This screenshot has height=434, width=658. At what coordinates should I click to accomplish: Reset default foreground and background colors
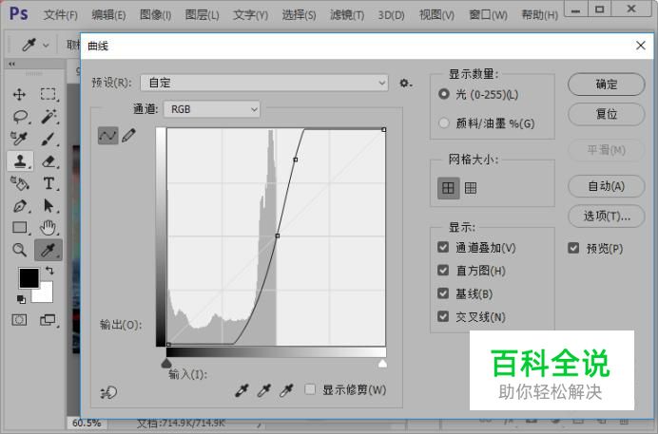tap(21, 299)
